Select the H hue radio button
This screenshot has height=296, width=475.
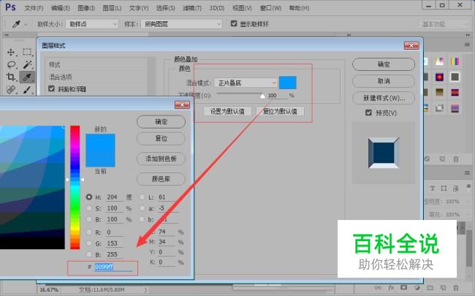[88, 197]
